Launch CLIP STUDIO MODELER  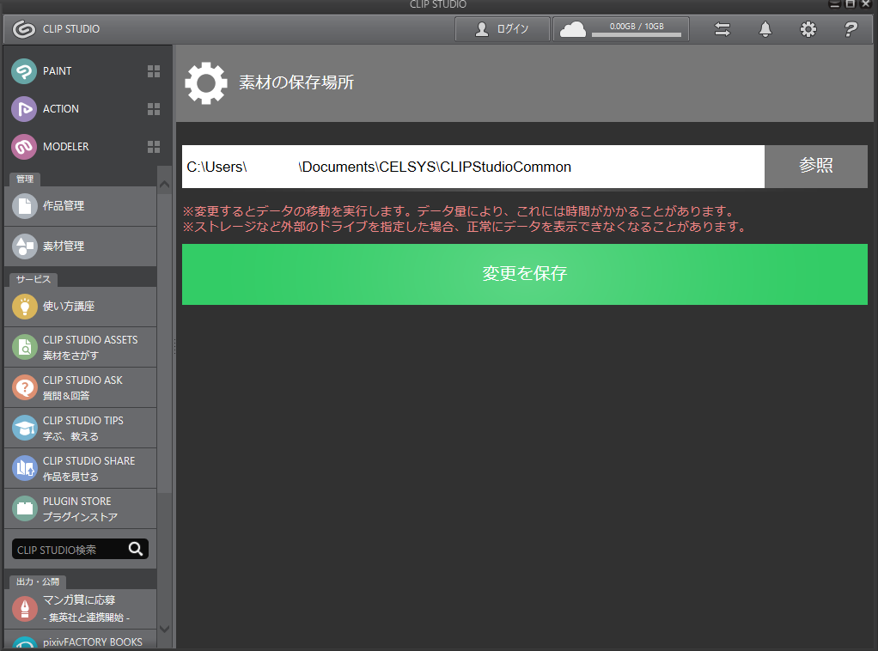pos(65,147)
